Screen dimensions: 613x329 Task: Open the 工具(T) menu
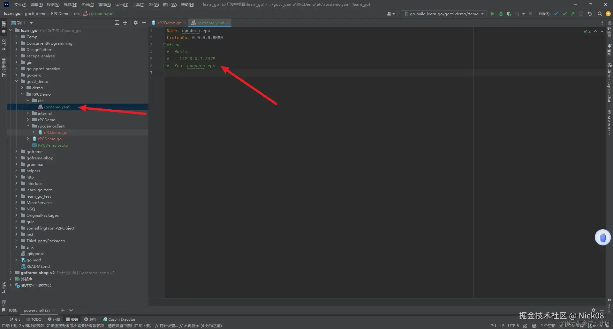click(138, 4)
